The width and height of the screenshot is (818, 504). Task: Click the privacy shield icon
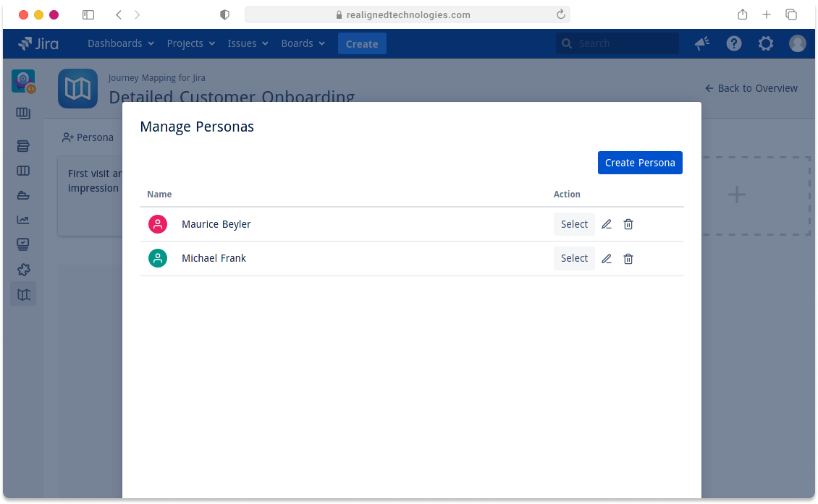[x=225, y=14]
